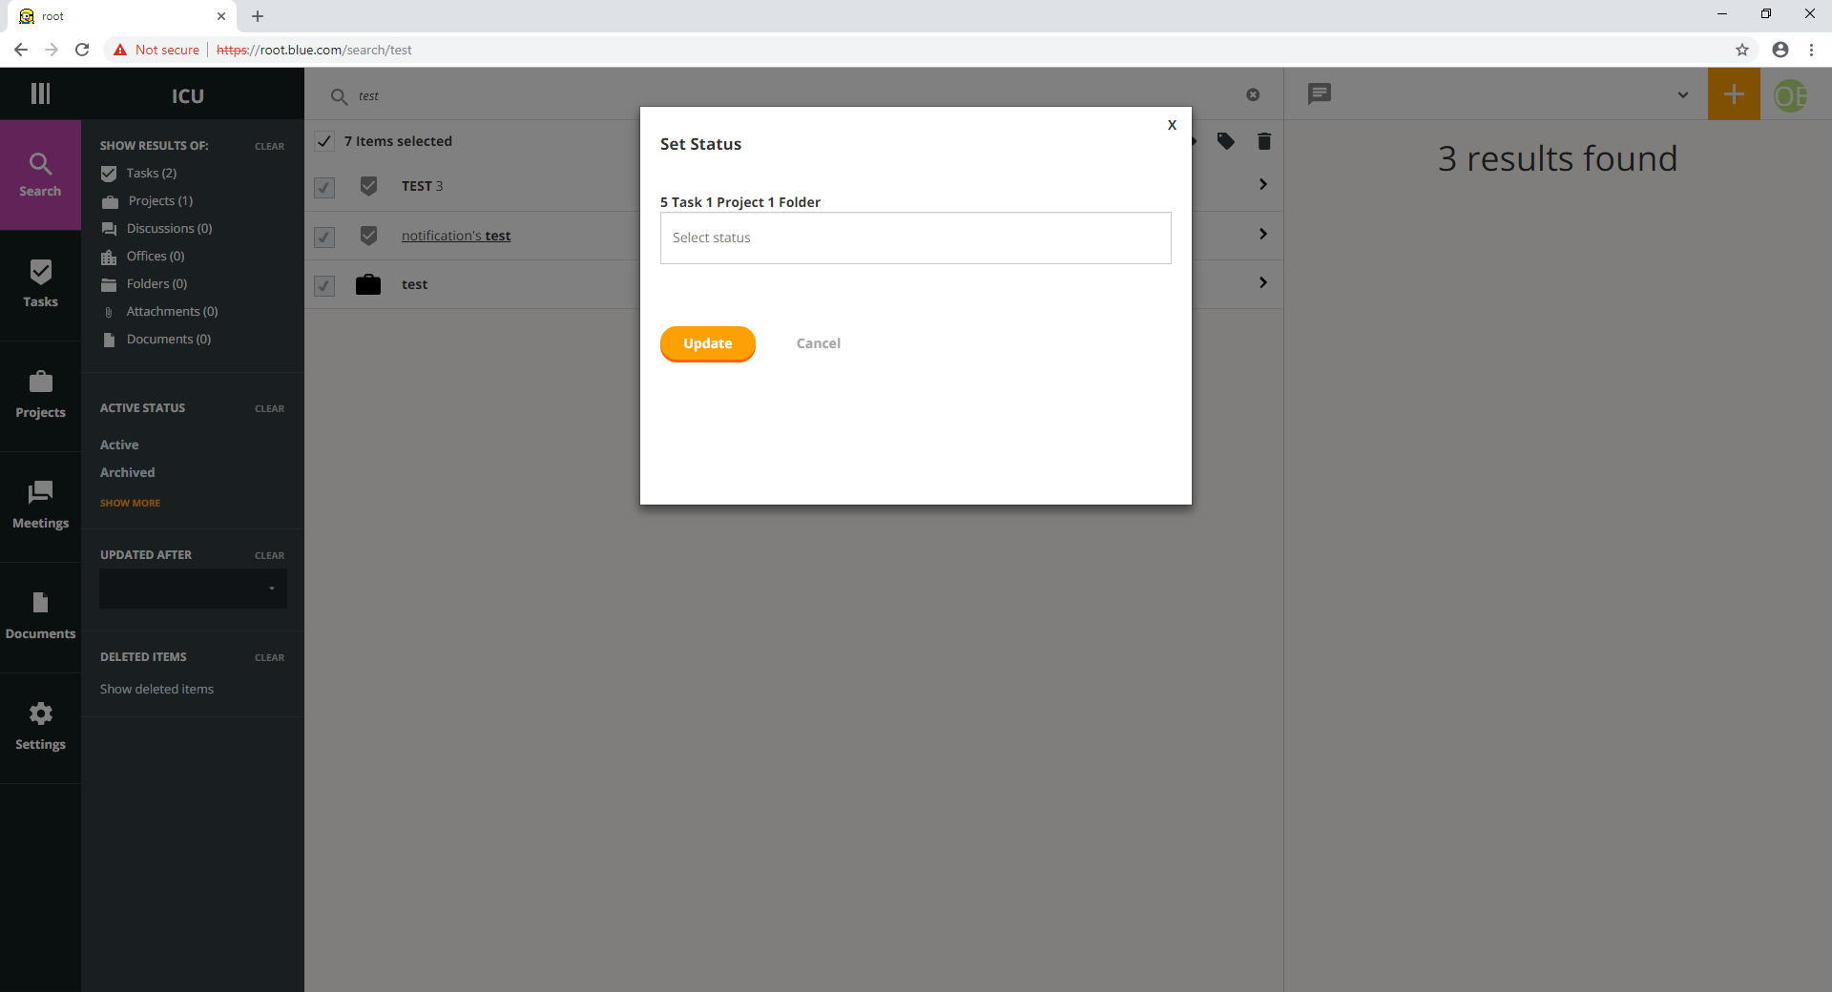
Task: Click the trash delete icon for selection
Action: click(1264, 141)
